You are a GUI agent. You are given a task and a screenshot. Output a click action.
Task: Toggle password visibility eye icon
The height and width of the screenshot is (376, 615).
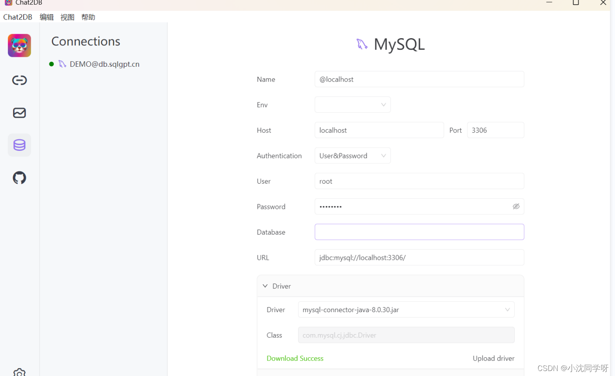point(516,206)
